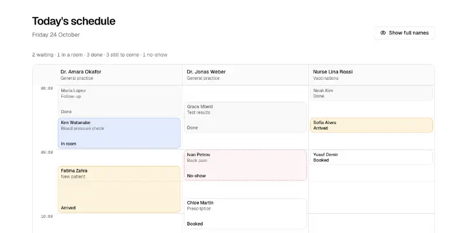
Task: Click In room status on Ken Watanabe card
Action: (68, 144)
